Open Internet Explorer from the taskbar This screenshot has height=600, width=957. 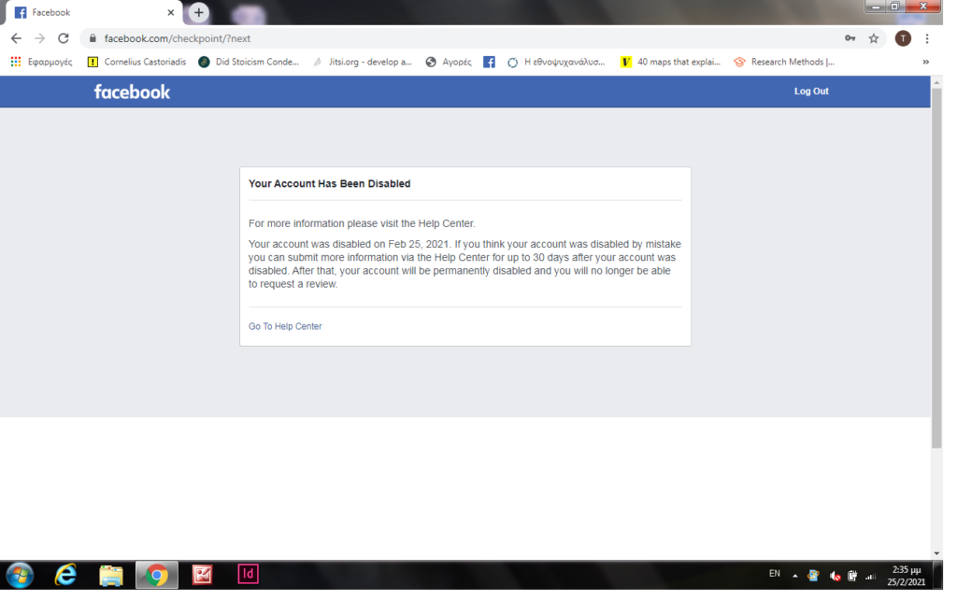(65, 574)
